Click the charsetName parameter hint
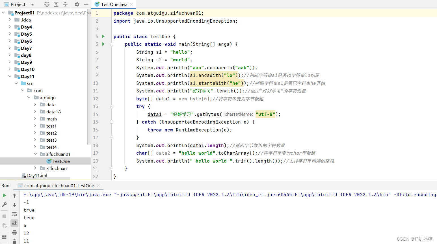Screen dimensions: 437x244 [239, 114]
